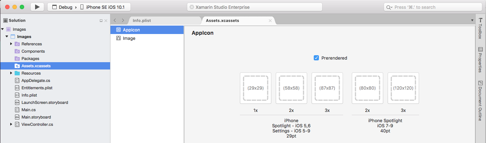Switch to the Info.plist tab
Image resolution: width=486 pixels, height=143 pixels.
(142, 20)
